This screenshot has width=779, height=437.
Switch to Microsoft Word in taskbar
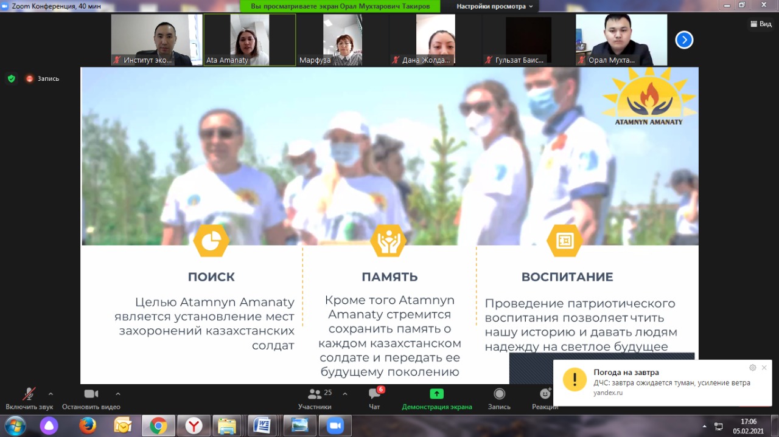point(262,425)
